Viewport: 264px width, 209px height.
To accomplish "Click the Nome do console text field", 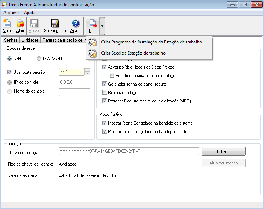I will coord(74,93).
